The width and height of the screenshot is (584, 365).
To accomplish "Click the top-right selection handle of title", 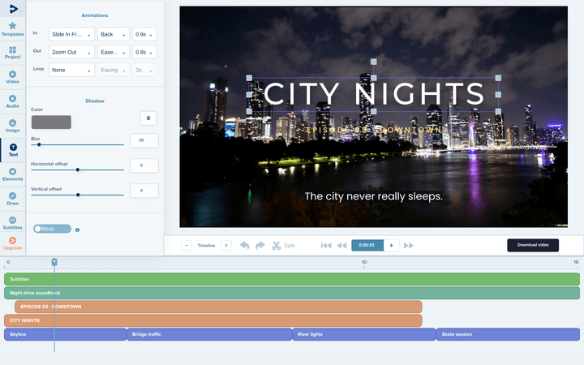I will point(498,78).
